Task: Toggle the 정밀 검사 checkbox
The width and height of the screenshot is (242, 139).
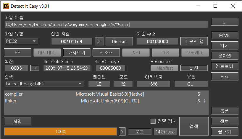Action: 153,121
